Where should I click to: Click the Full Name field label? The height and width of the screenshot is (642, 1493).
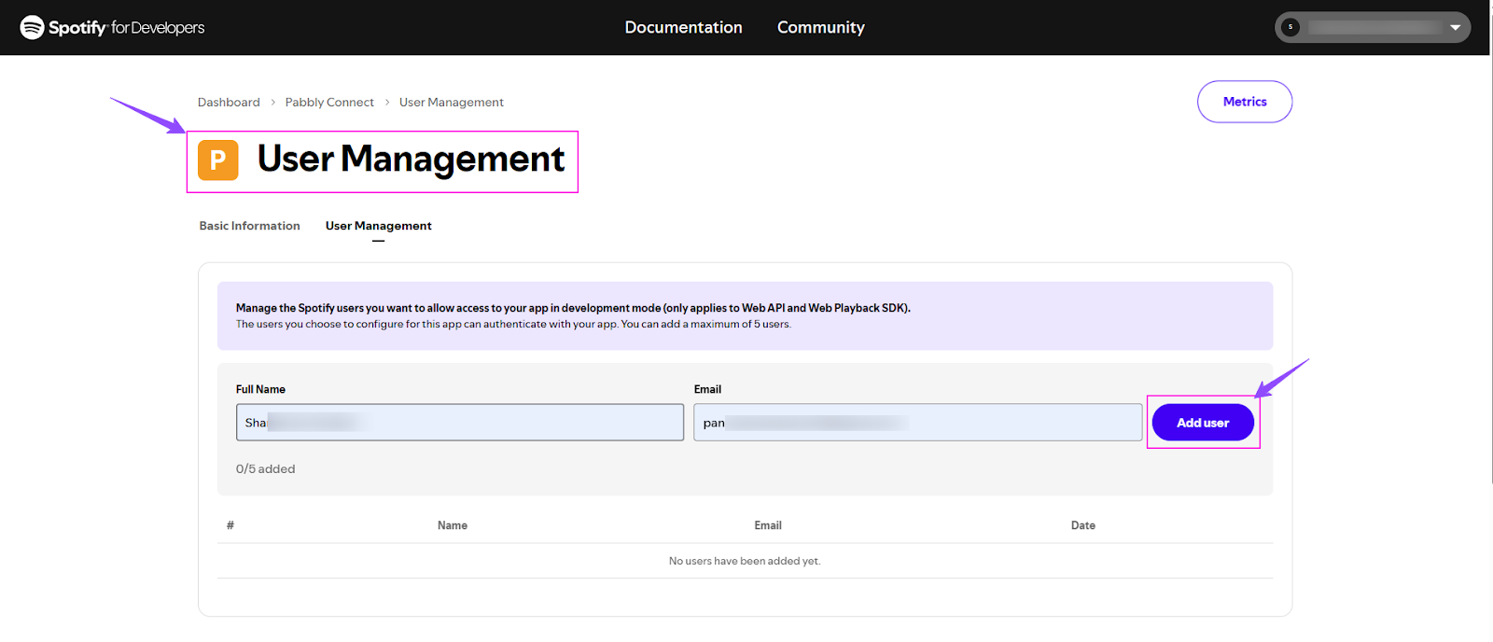click(260, 389)
